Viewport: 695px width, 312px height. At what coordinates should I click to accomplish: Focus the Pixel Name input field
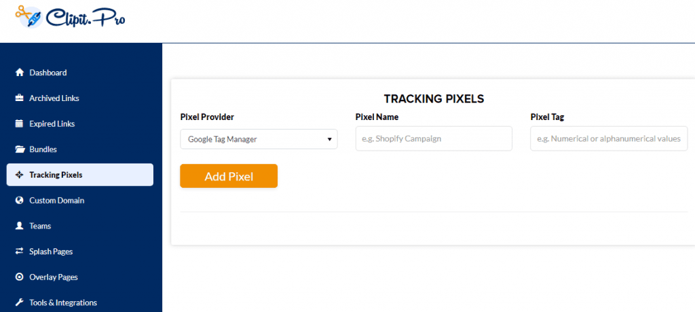pos(434,138)
